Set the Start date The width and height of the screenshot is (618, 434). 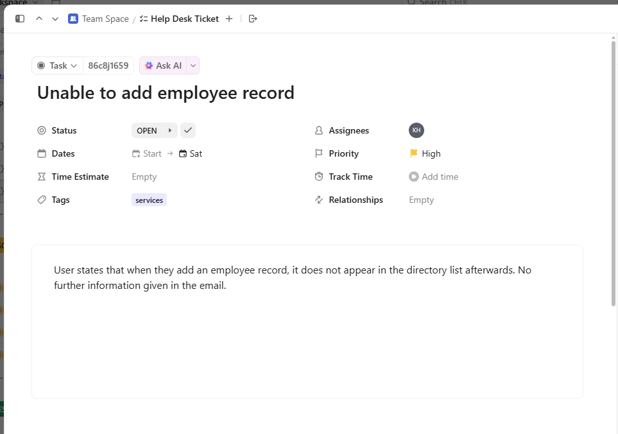[x=147, y=153]
